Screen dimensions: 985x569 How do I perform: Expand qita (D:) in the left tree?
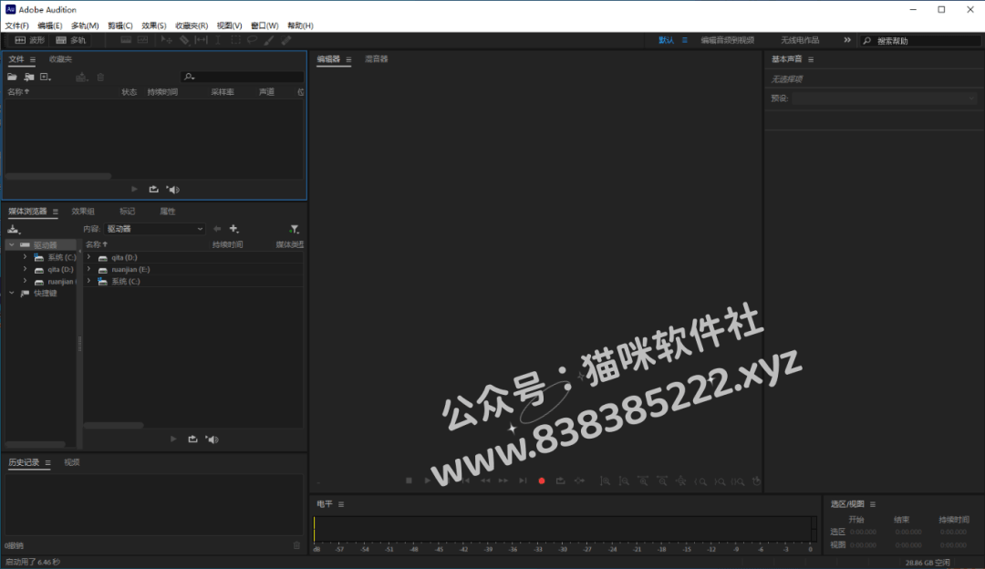tap(26, 269)
